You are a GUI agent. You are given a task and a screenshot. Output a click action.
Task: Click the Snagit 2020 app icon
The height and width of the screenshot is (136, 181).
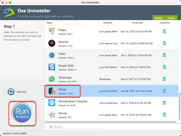[52, 67]
